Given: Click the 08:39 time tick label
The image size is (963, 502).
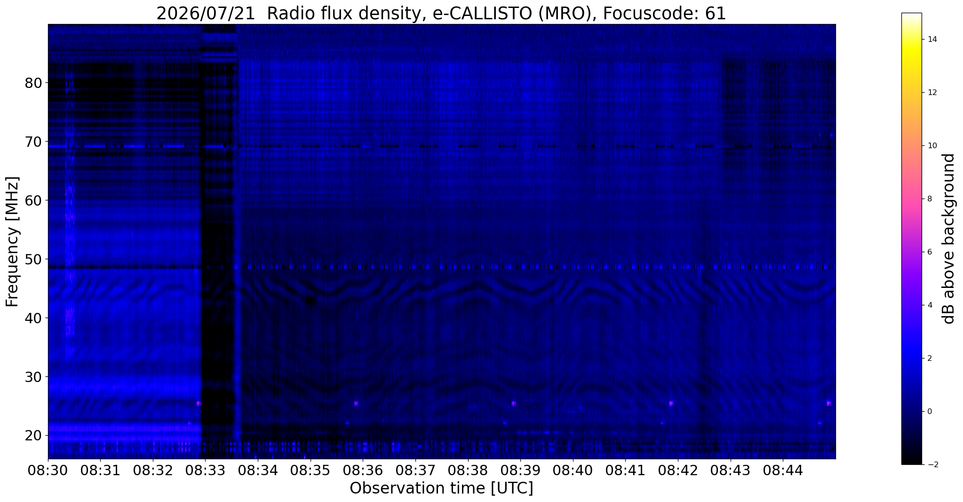Looking at the screenshot, I should tap(520, 470).
